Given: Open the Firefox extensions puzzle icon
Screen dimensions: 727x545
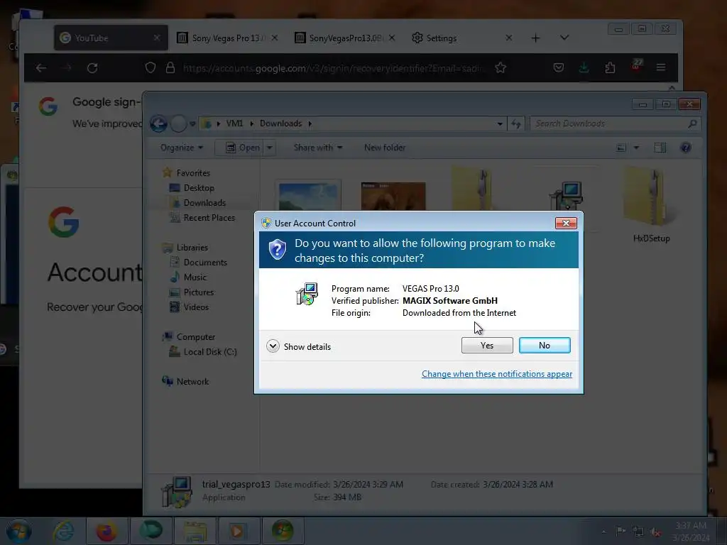Looking at the screenshot, I should [x=610, y=67].
